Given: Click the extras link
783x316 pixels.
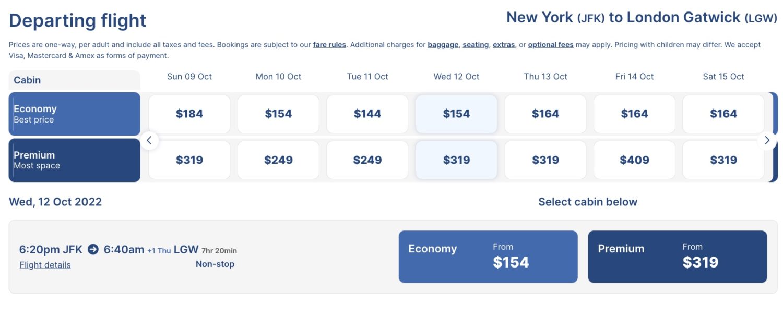Looking at the screenshot, I should (503, 44).
